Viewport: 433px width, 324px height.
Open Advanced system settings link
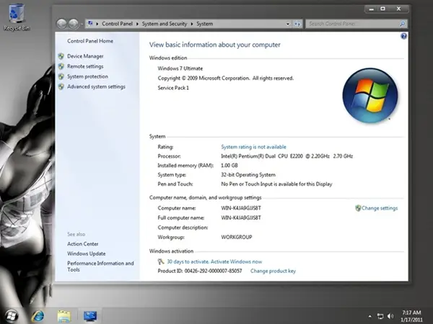pyautogui.click(x=96, y=87)
